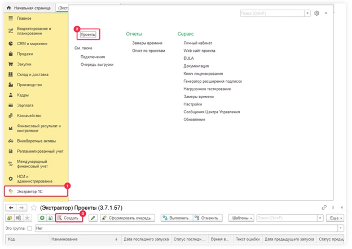The height and width of the screenshot is (249, 352).
Task: Open settings gear in the menu panel
Action: [x=317, y=13]
